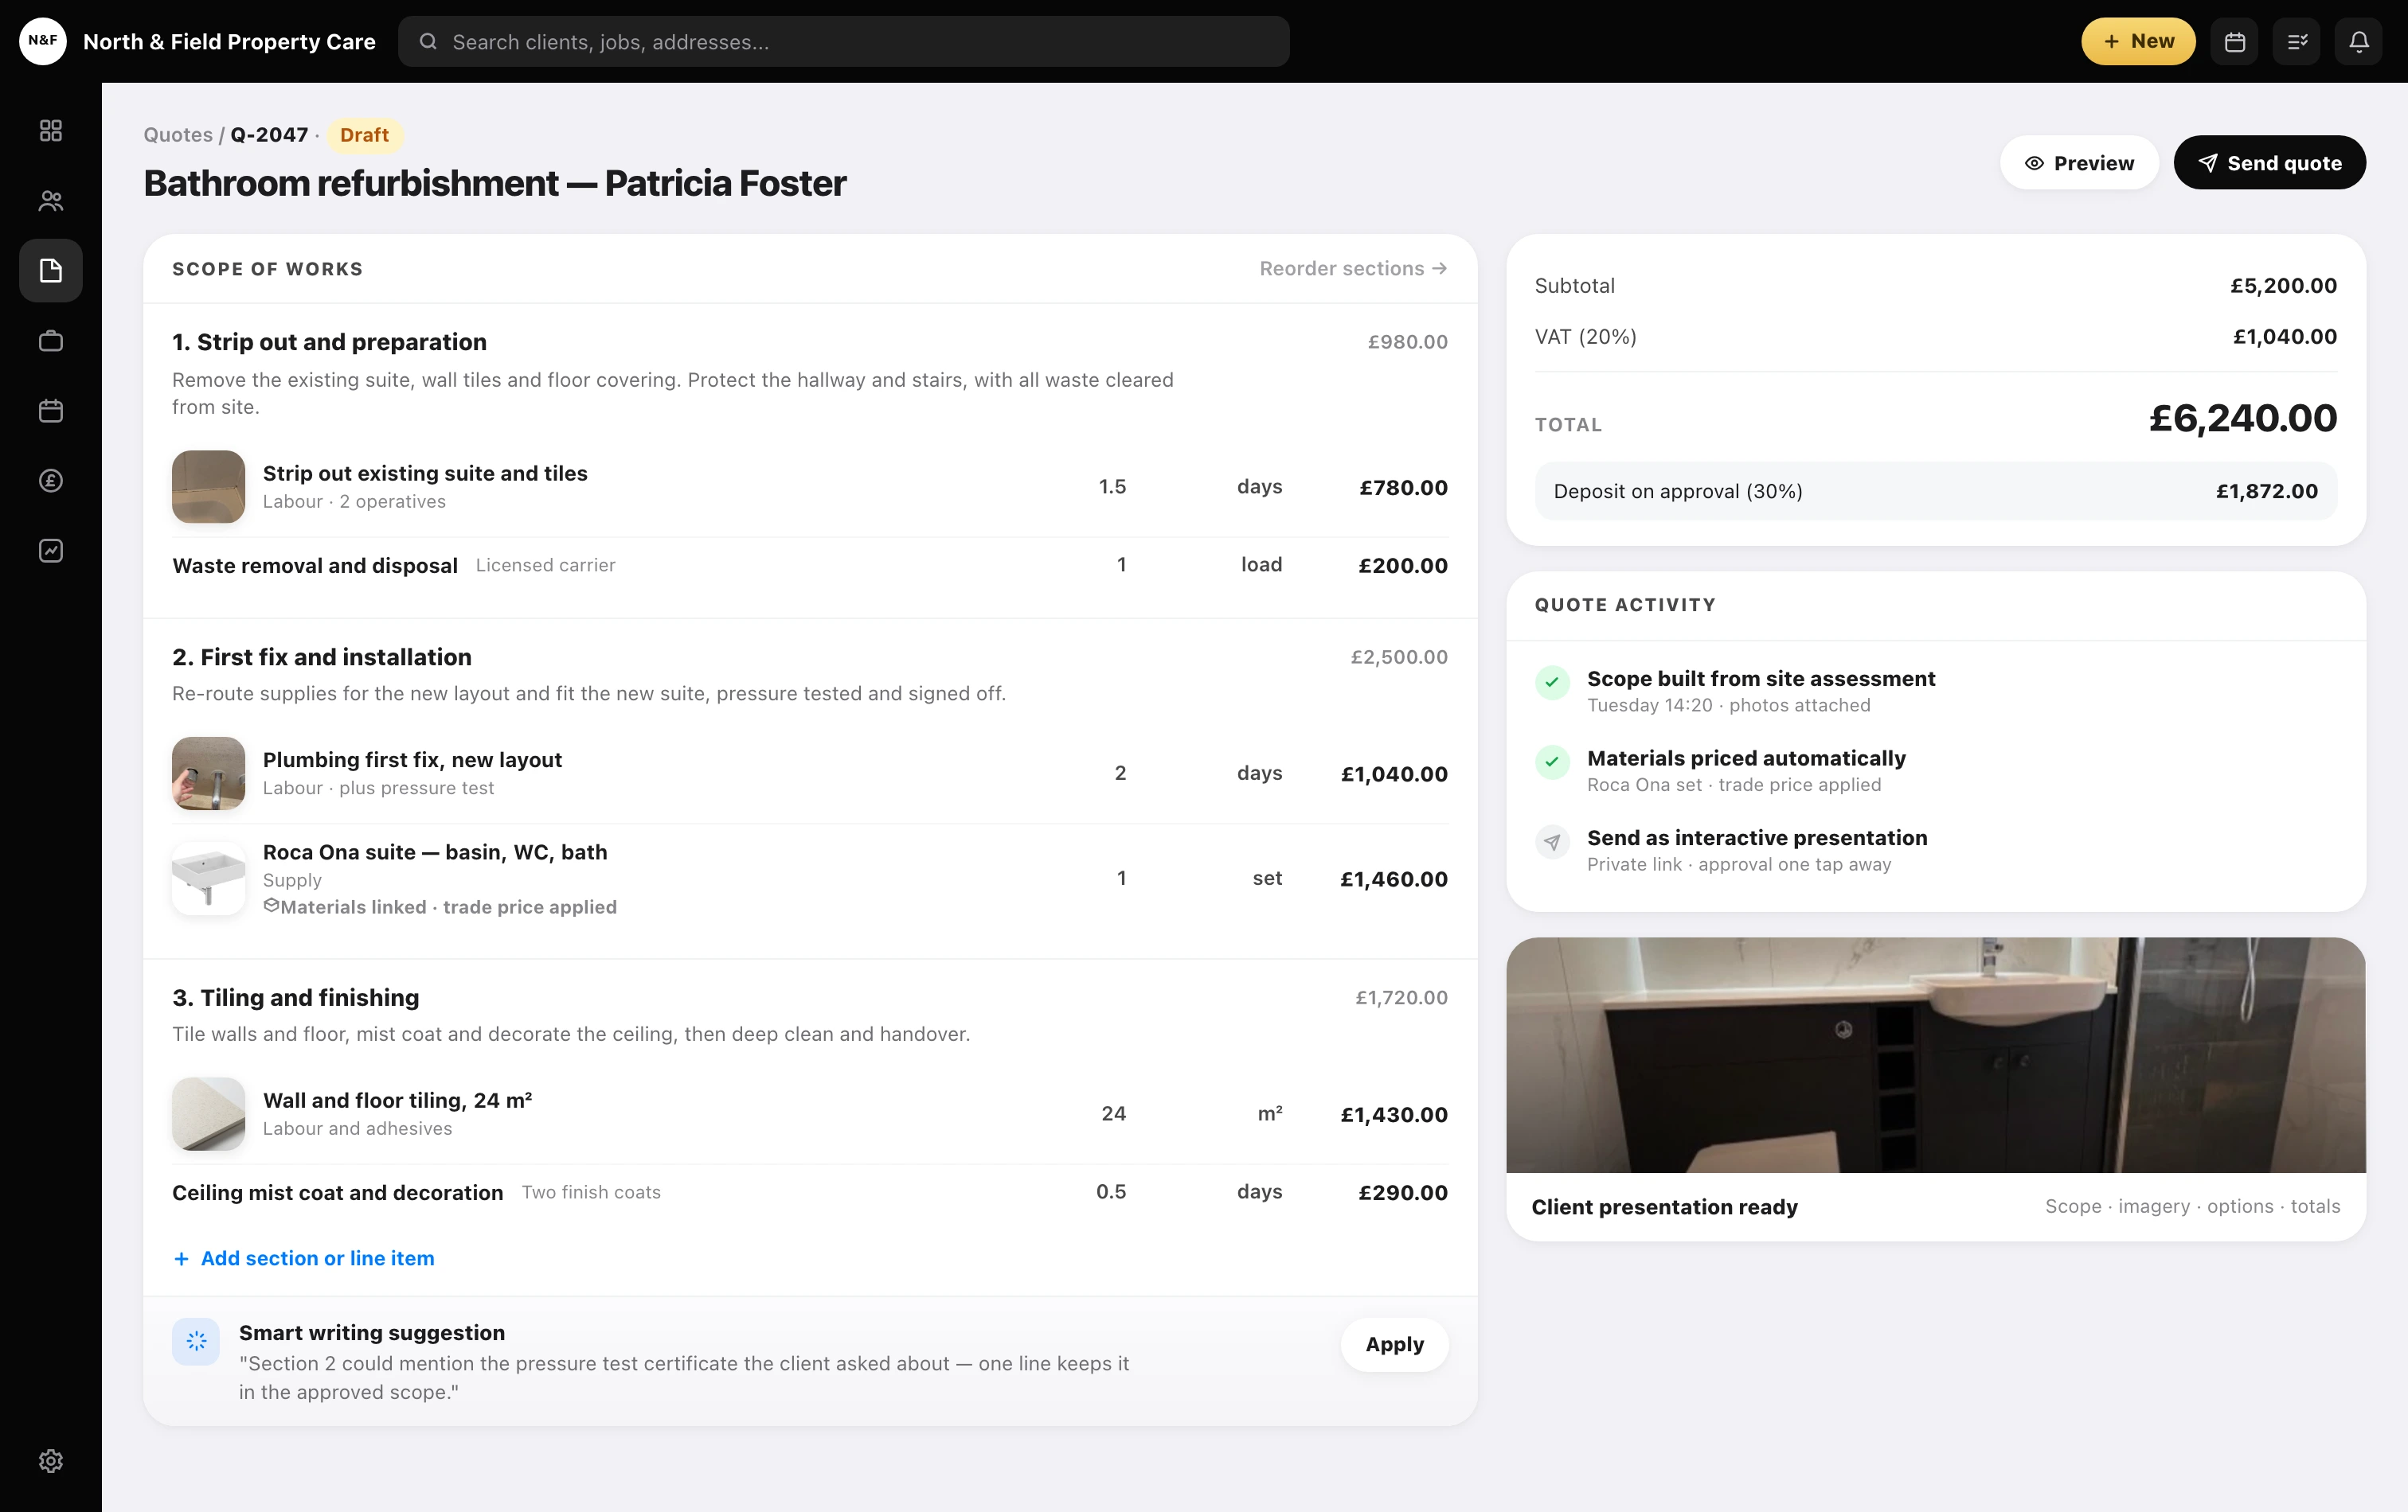
Task: Select the quotes document icon in sidebar
Action: click(51, 271)
